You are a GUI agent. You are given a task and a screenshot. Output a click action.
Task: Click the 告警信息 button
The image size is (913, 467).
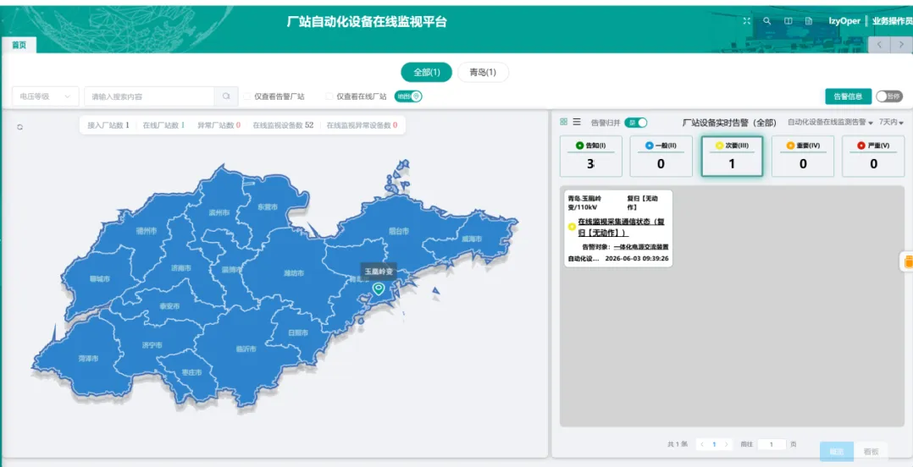849,96
